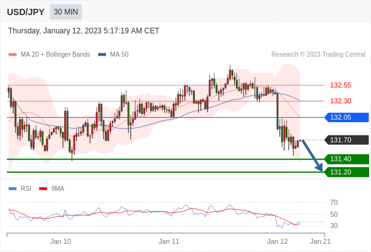Click the 132.30 resistance level label
Image resolution: width=371 pixels, height=252 pixels.
(x=340, y=101)
